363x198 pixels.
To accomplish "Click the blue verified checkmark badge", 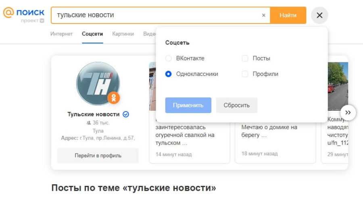I will (x=126, y=114).
